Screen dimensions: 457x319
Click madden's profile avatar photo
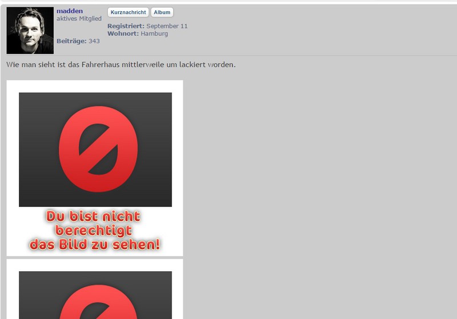click(x=30, y=31)
